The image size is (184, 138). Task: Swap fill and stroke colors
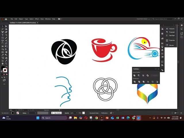7,67
